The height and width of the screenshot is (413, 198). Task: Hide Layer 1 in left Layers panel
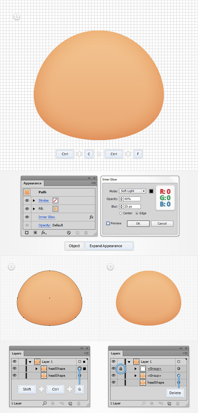click(x=14, y=362)
